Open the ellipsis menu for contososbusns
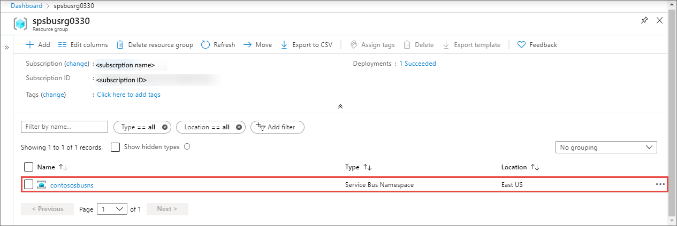677x226 pixels. [660, 184]
